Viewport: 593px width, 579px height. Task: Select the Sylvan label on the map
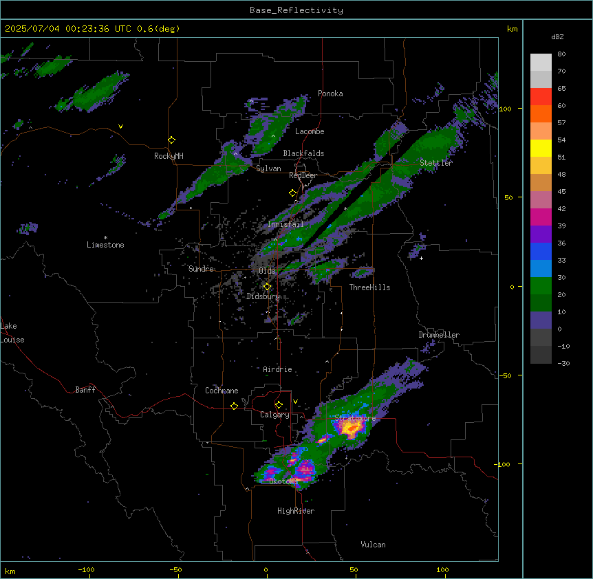point(268,168)
